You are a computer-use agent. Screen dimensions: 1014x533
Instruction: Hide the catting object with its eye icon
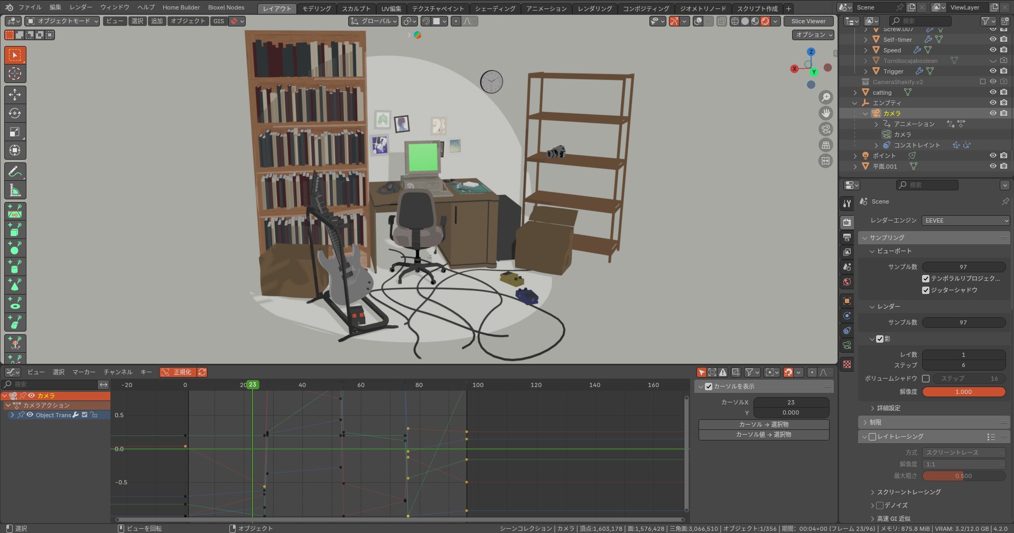993,92
